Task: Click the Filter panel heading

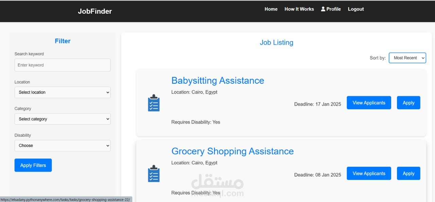Action: click(63, 41)
